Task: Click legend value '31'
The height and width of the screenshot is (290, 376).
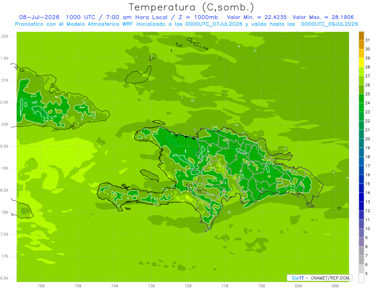Action: click(x=368, y=40)
